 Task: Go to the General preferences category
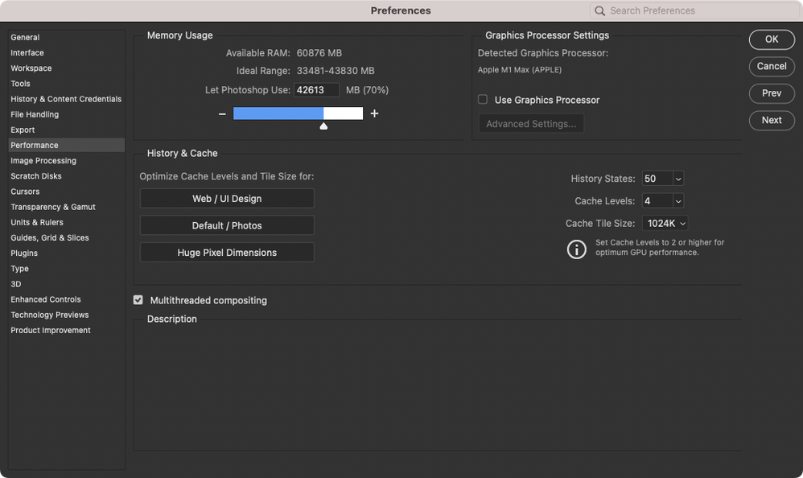(x=25, y=37)
